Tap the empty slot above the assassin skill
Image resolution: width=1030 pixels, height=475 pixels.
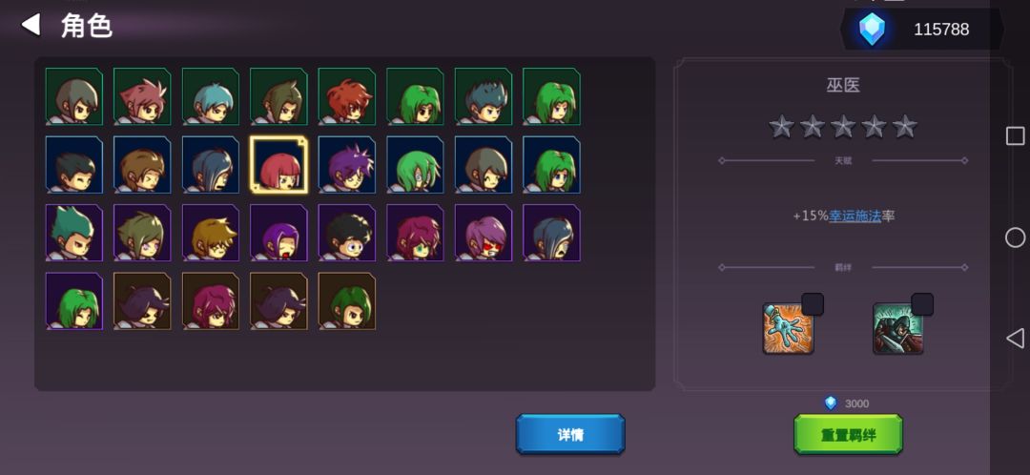922,304
